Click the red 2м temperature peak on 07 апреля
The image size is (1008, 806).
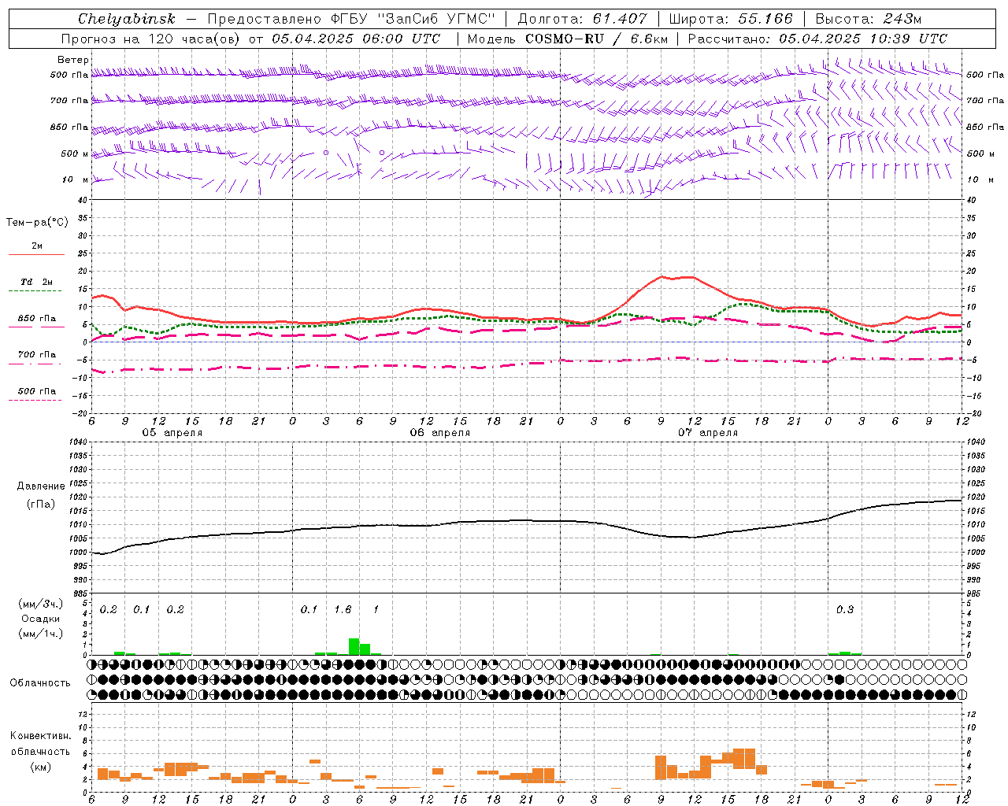pyautogui.click(x=661, y=276)
